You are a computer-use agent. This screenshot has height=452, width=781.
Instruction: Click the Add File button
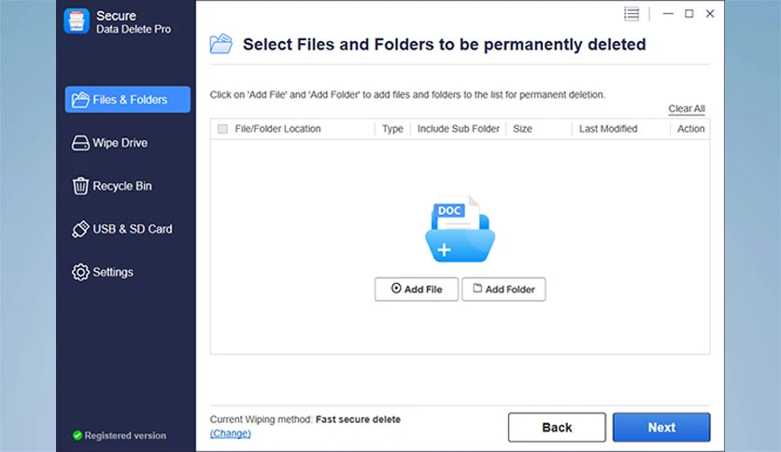point(417,290)
